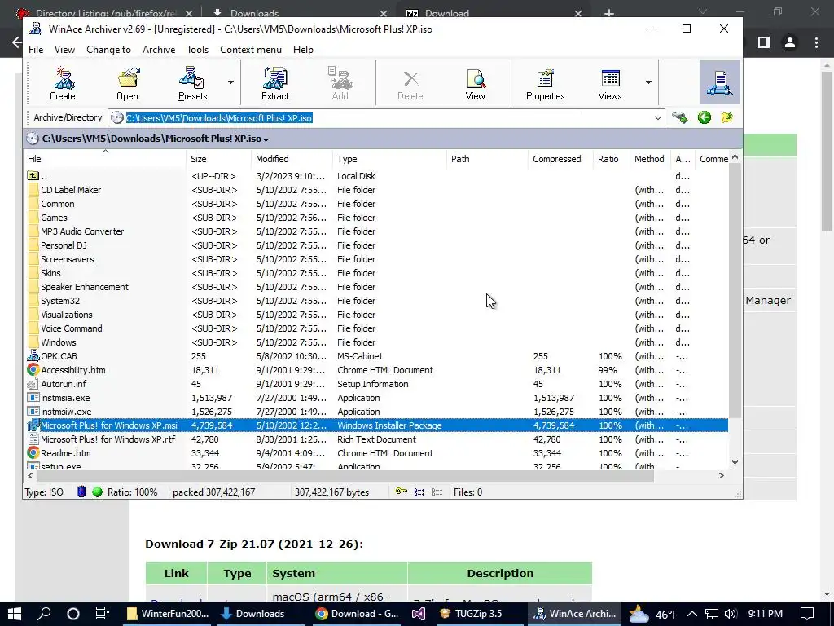Click the Ratio column header
This screenshot has width=834, height=626.
tap(611, 159)
